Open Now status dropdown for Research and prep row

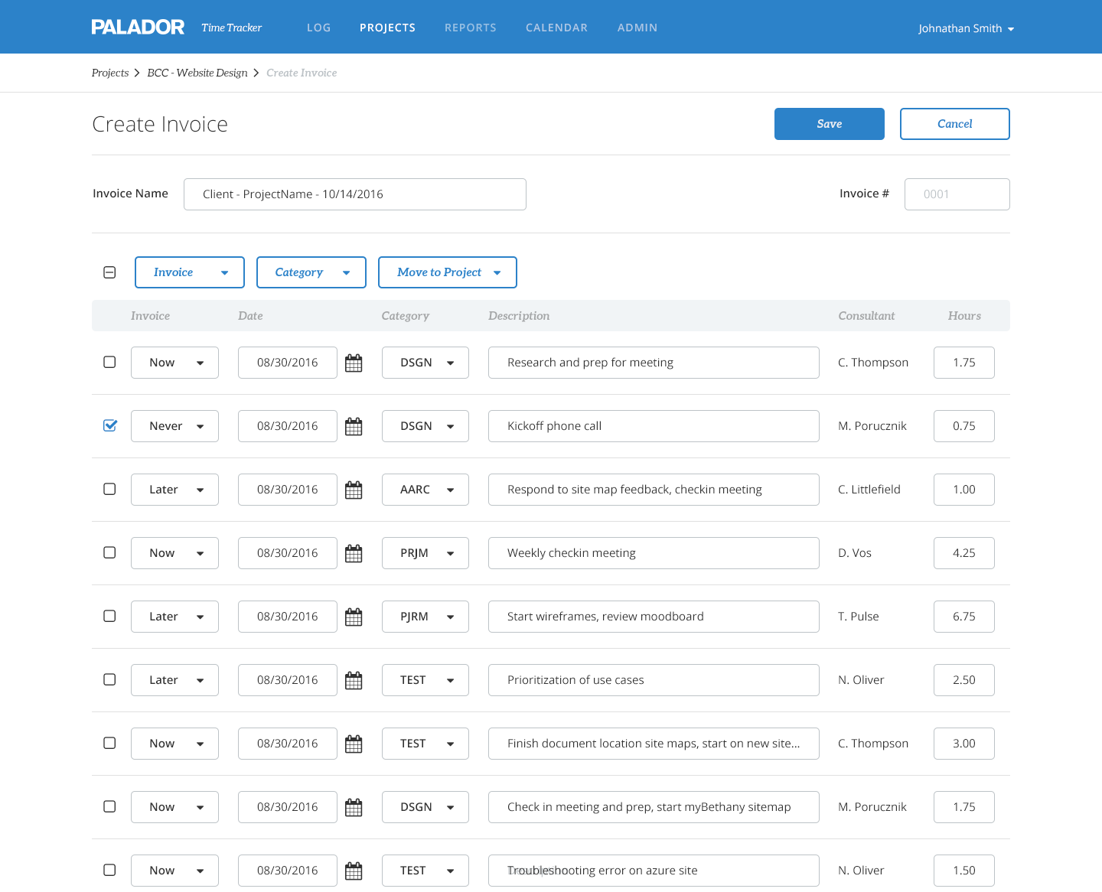(174, 363)
